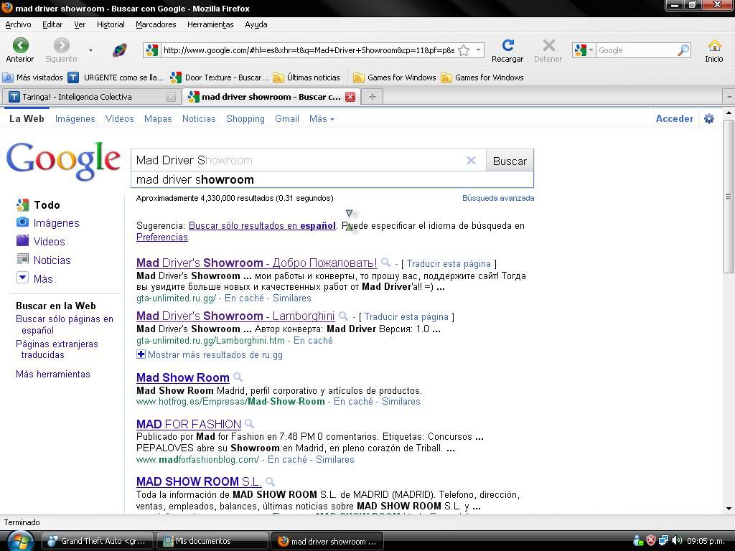The height and width of the screenshot is (551, 735).
Task: Click the Acceder sign-in link
Action: tap(674, 119)
